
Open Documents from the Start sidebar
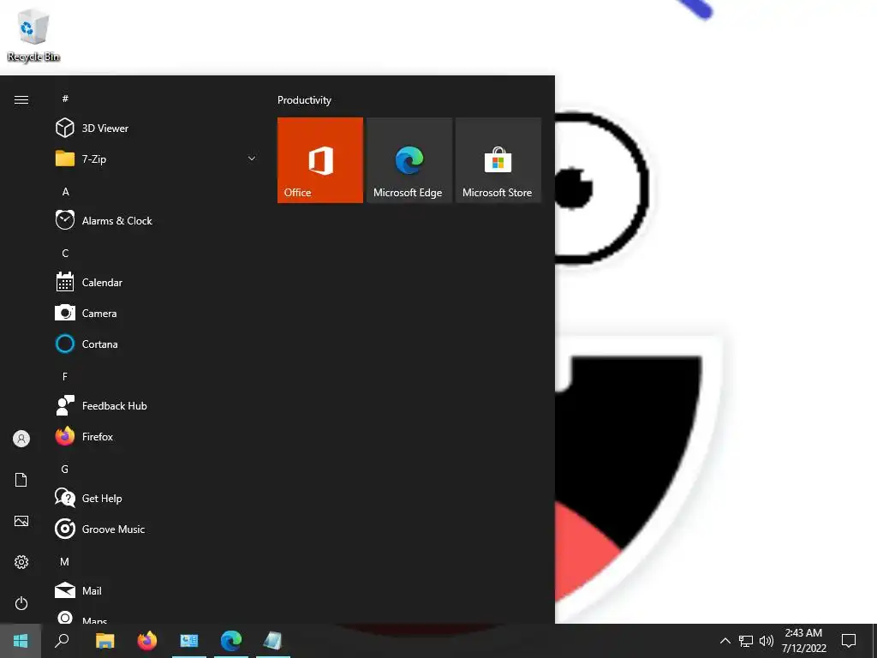(x=21, y=480)
